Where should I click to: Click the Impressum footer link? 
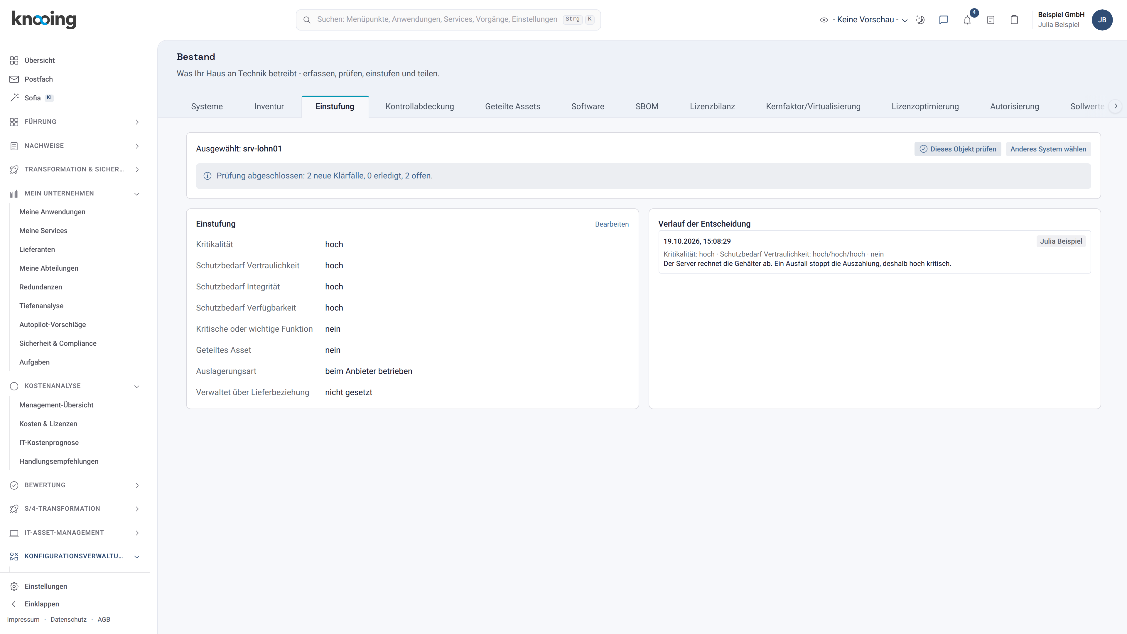click(23, 620)
